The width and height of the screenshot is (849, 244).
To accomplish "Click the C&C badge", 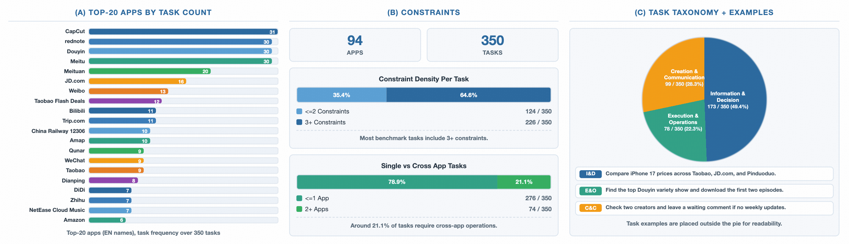I will pos(591,208).
